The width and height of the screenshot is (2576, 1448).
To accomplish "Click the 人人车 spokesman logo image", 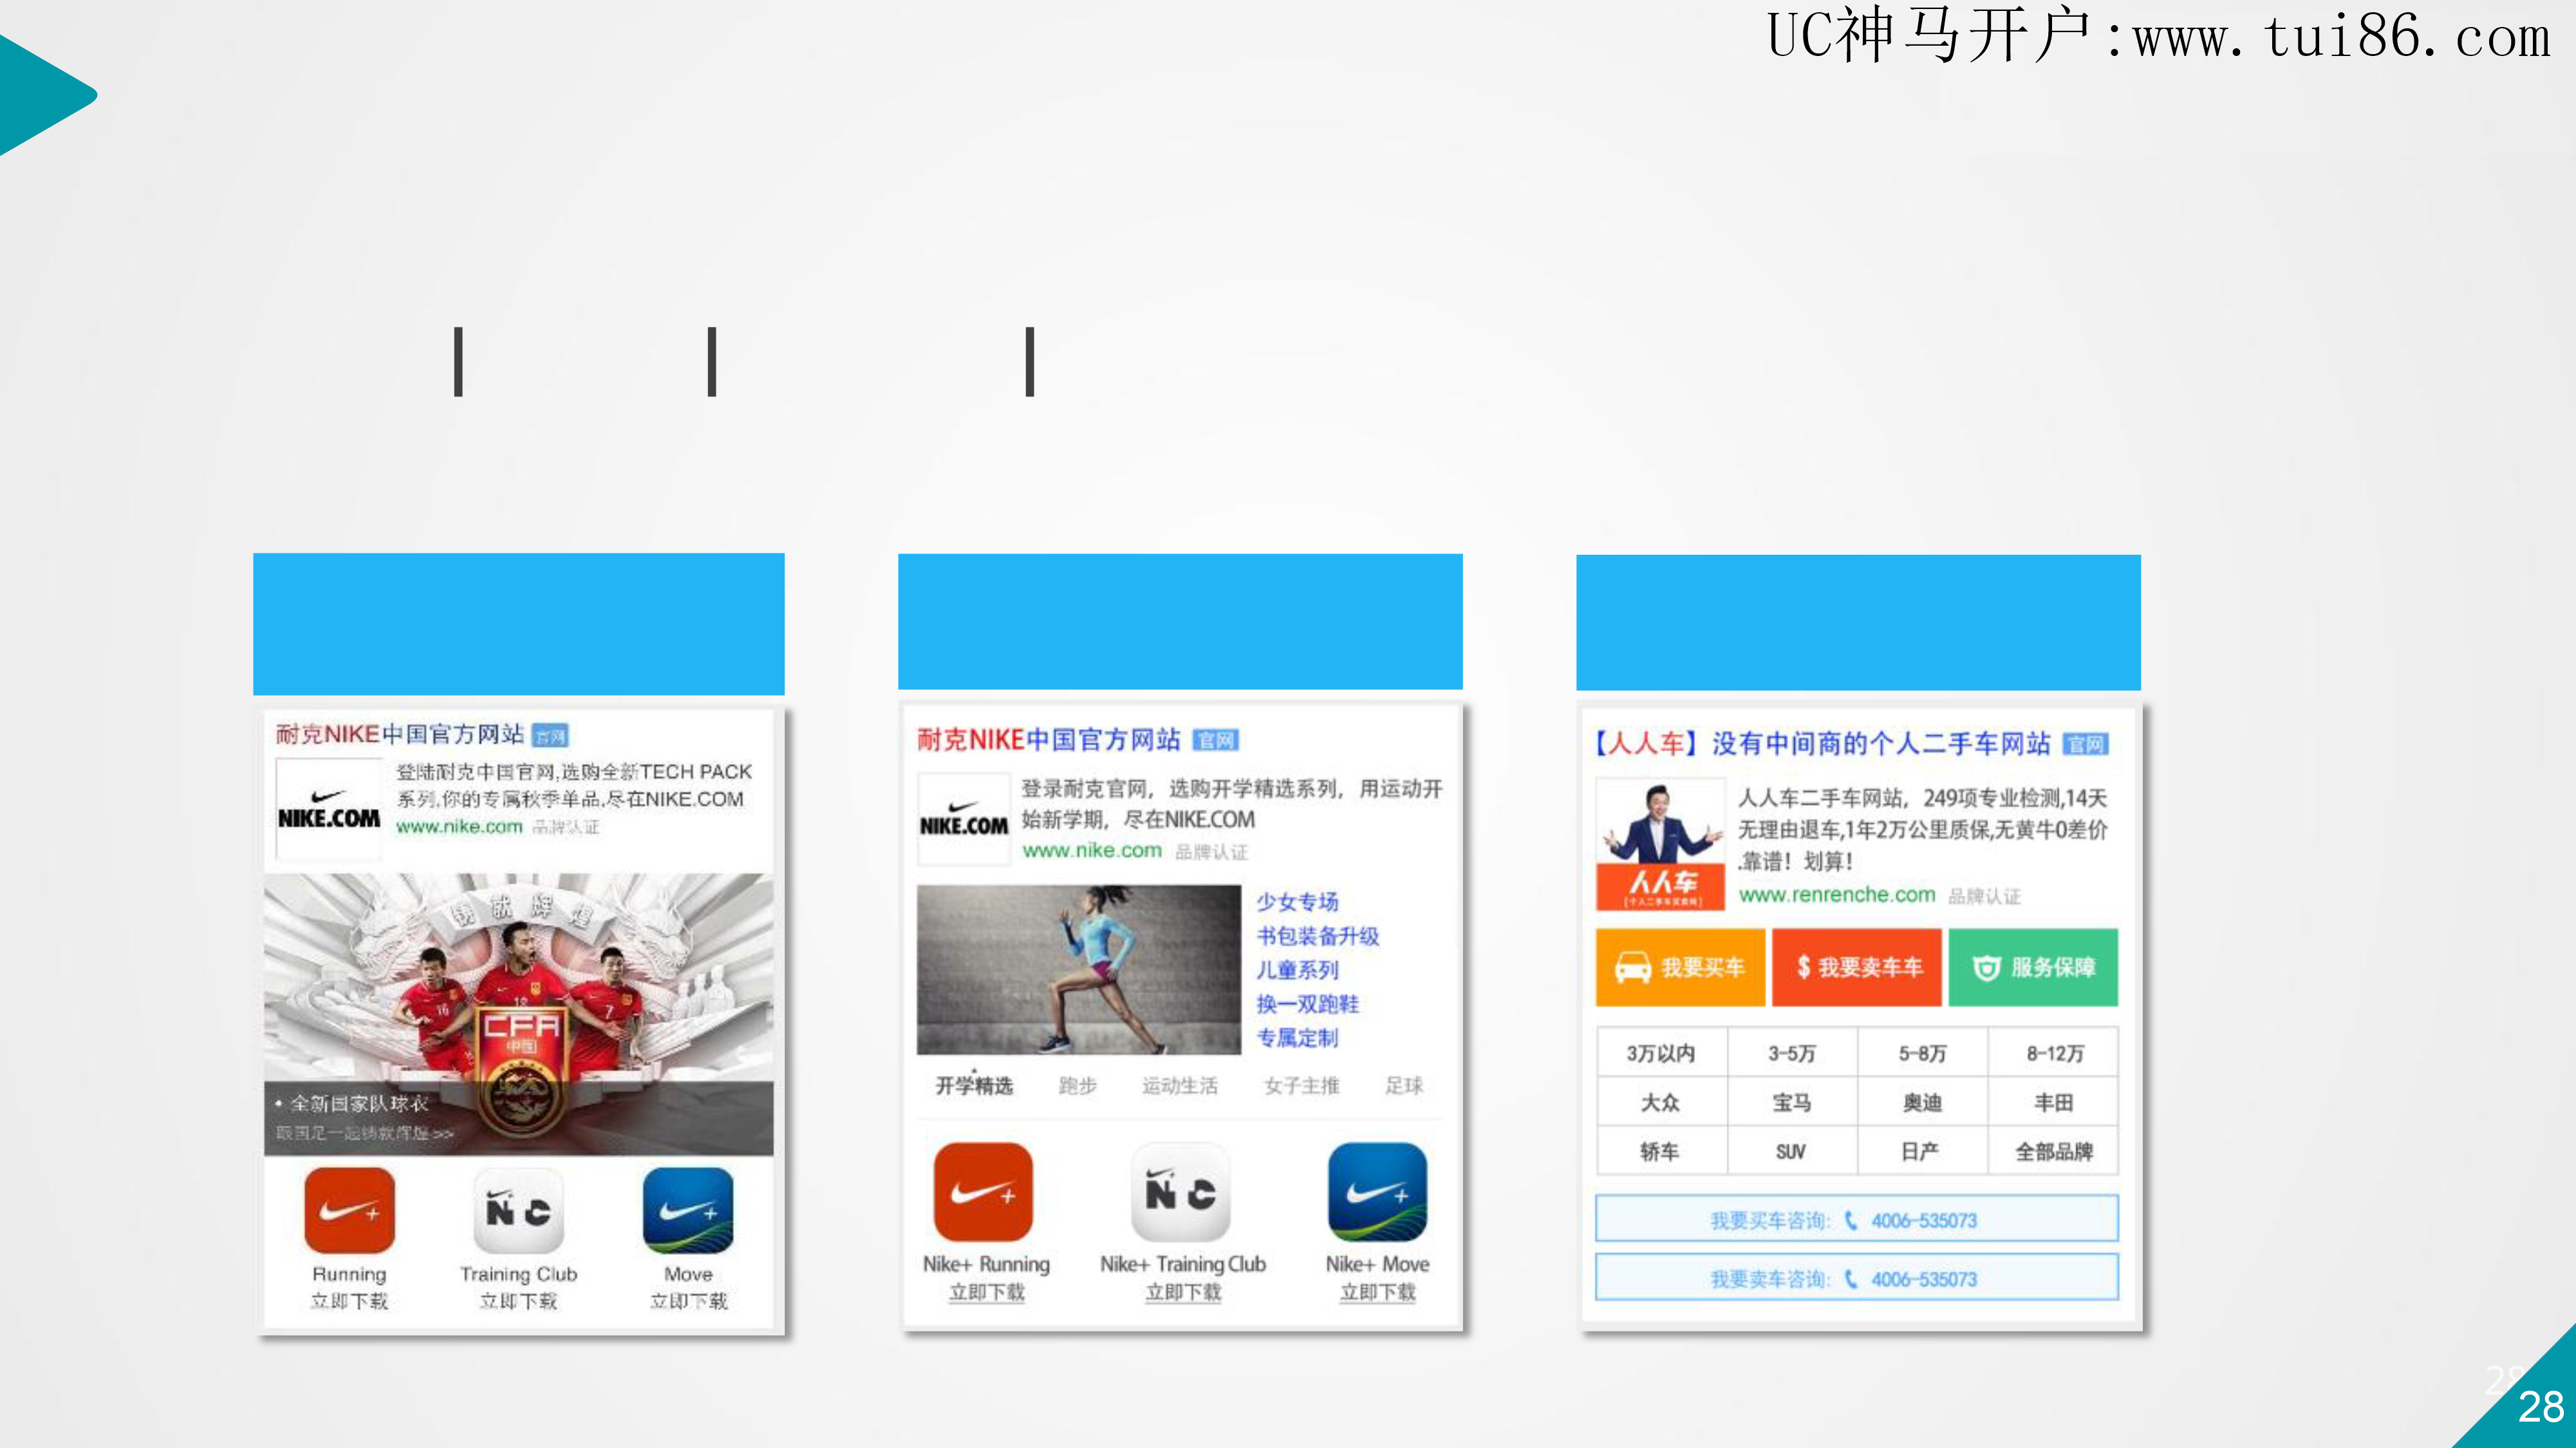I will 1660,844.
